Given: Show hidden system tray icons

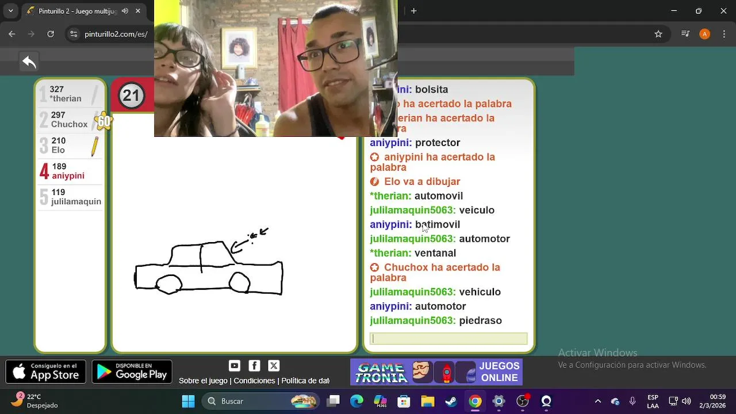Looking at the screenshot, I should click(x=598, y=401).
